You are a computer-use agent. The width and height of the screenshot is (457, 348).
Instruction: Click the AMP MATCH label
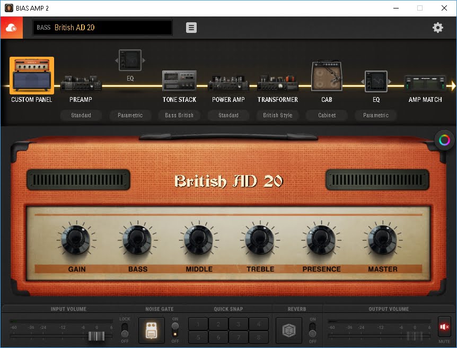(x=425, y=100)
